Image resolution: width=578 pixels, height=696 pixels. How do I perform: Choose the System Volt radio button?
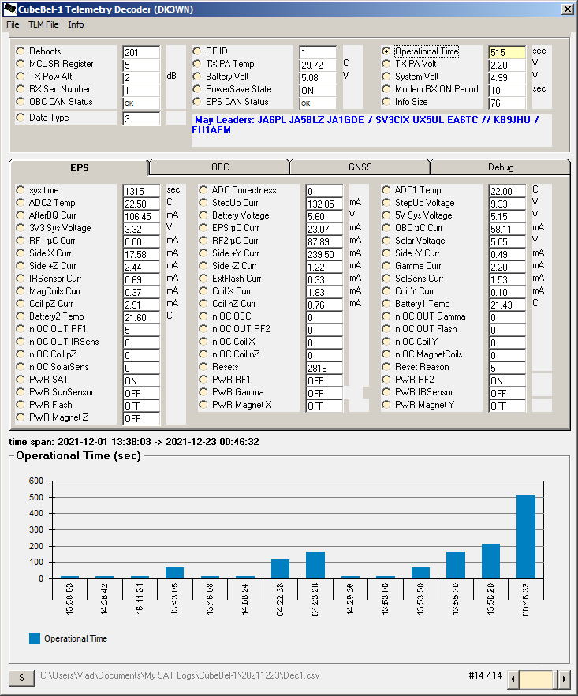386,77
